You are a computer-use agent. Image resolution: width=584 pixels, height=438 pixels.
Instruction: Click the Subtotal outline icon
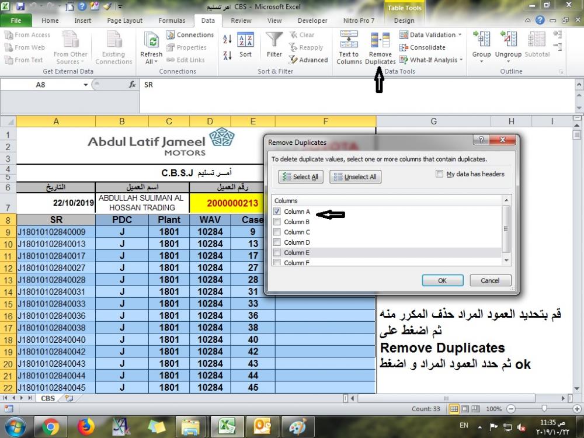click(537, 45)
